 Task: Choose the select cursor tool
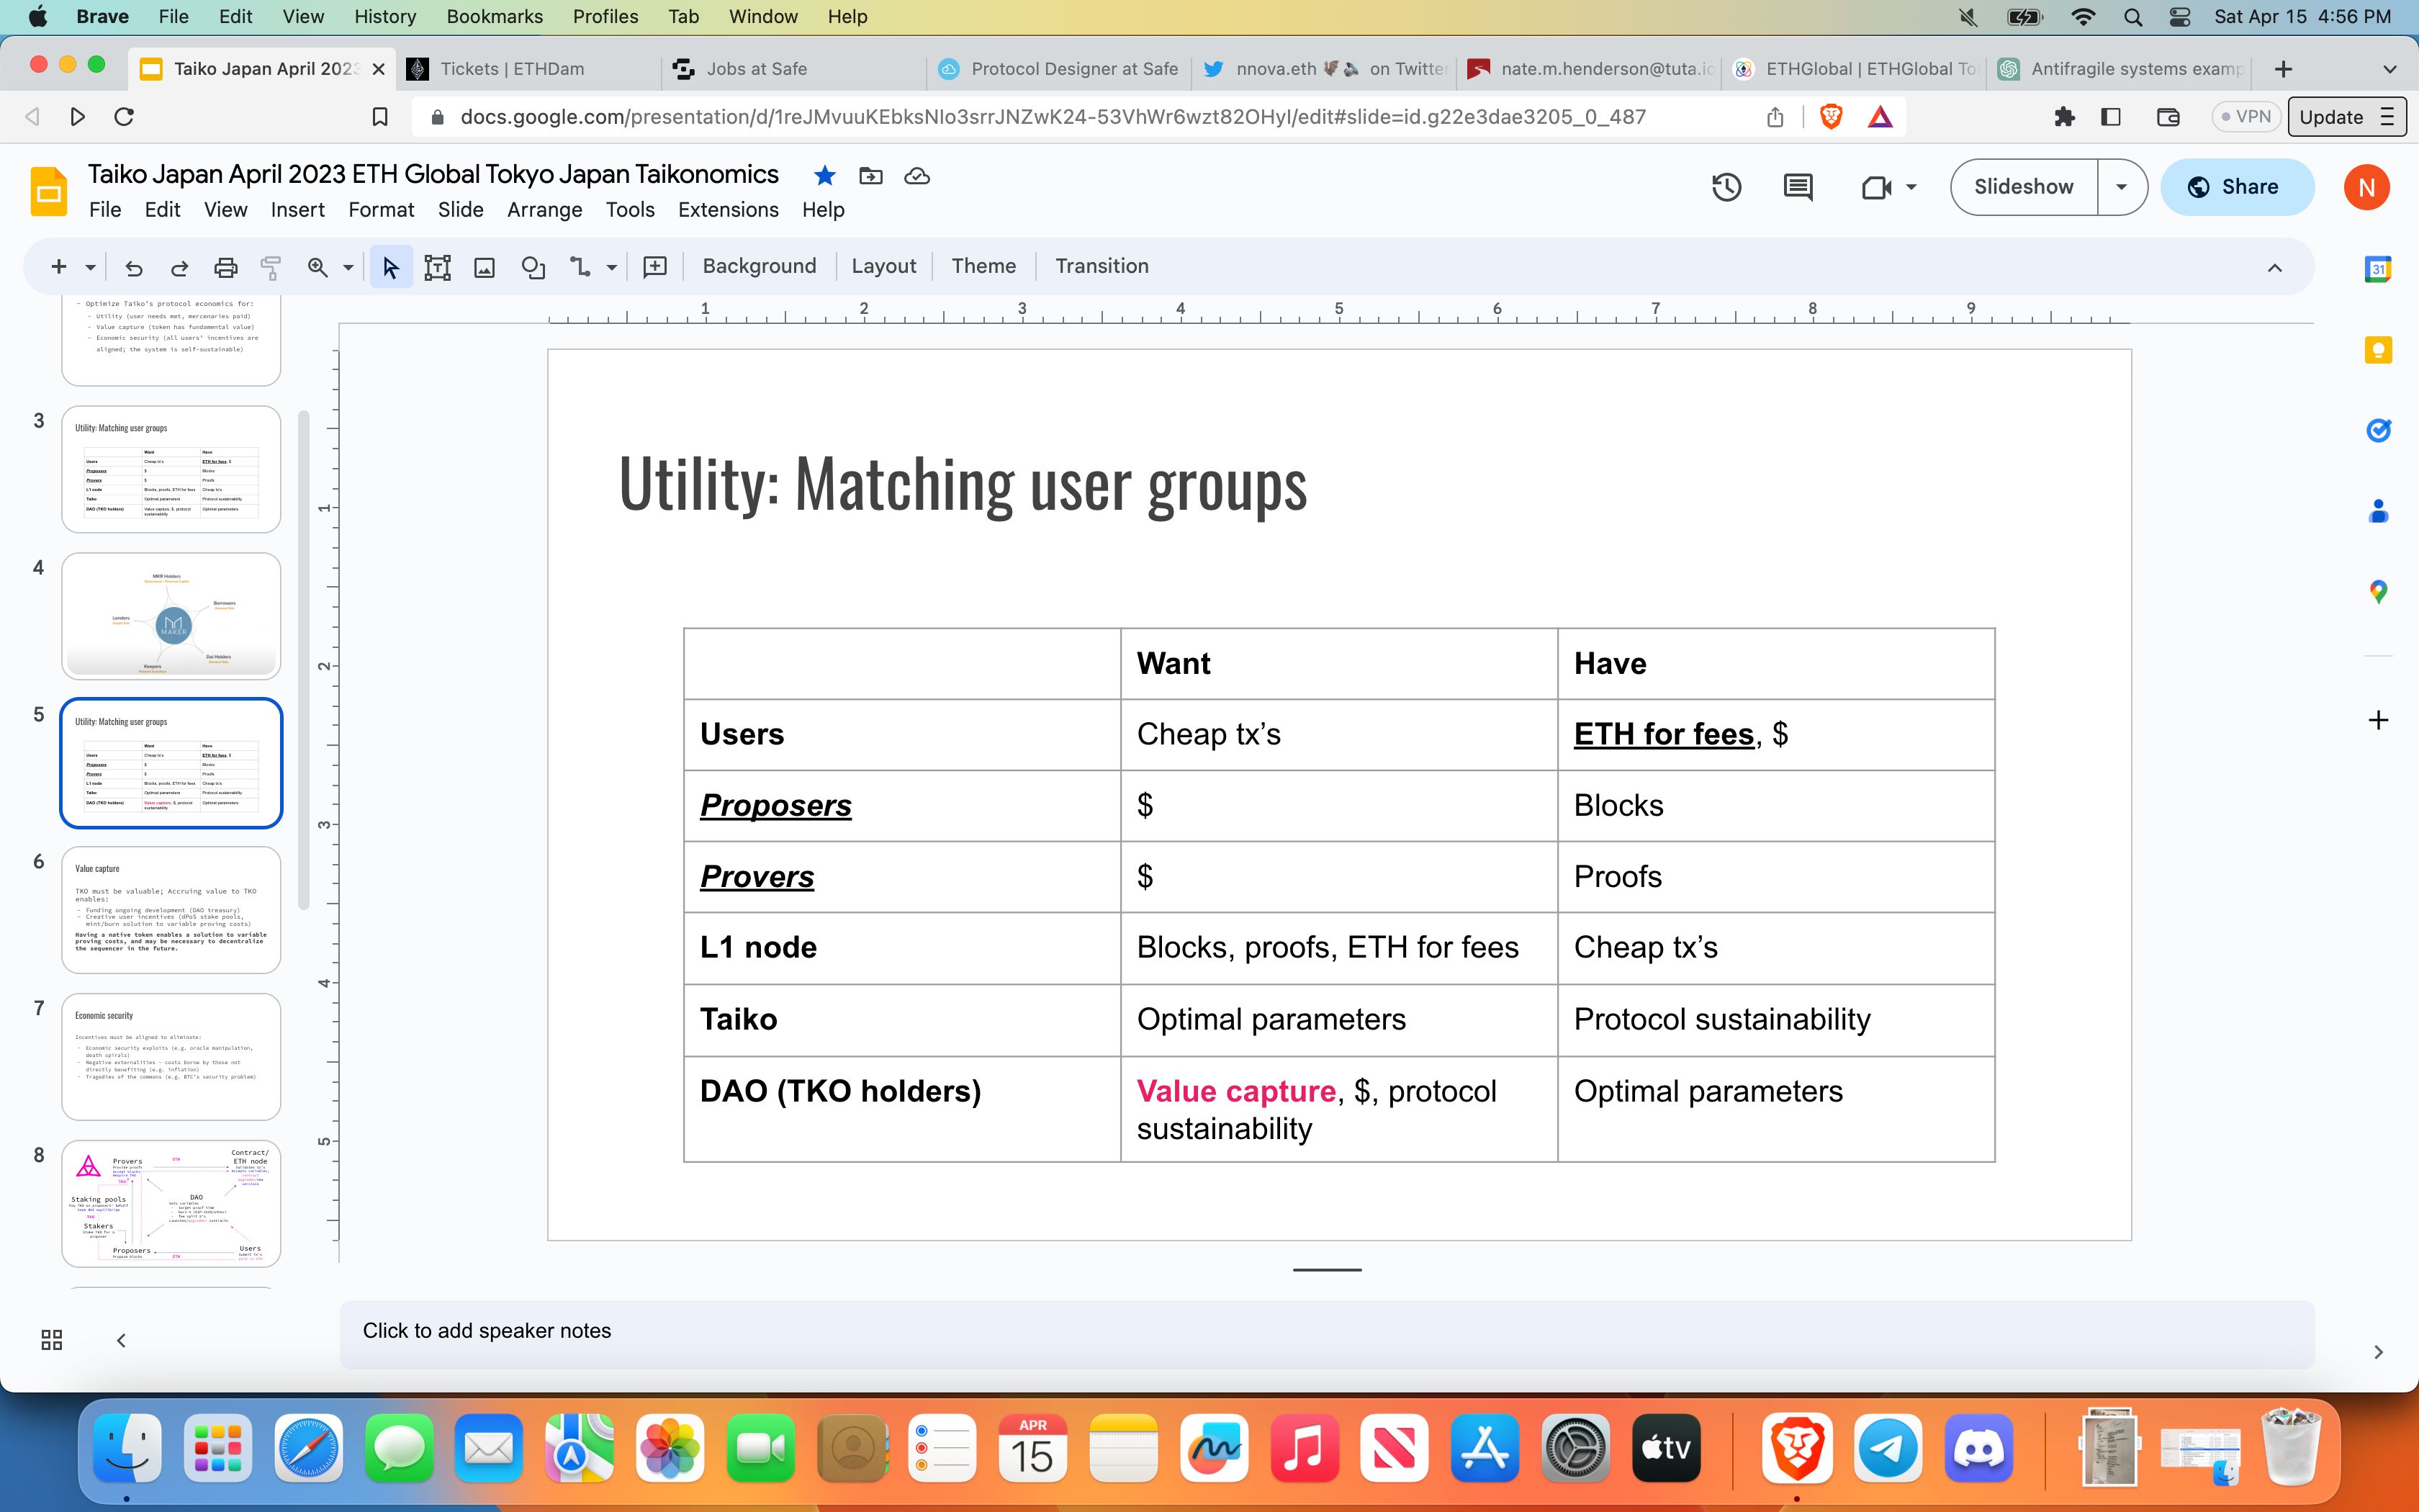tap(391, 267)
